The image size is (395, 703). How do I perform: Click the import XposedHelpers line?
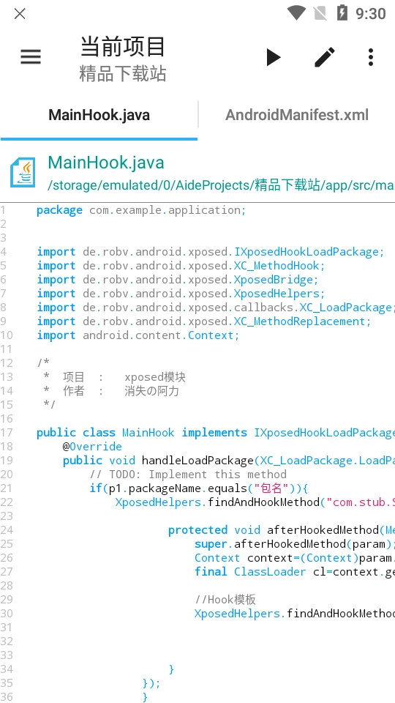(x=181, y=294)
